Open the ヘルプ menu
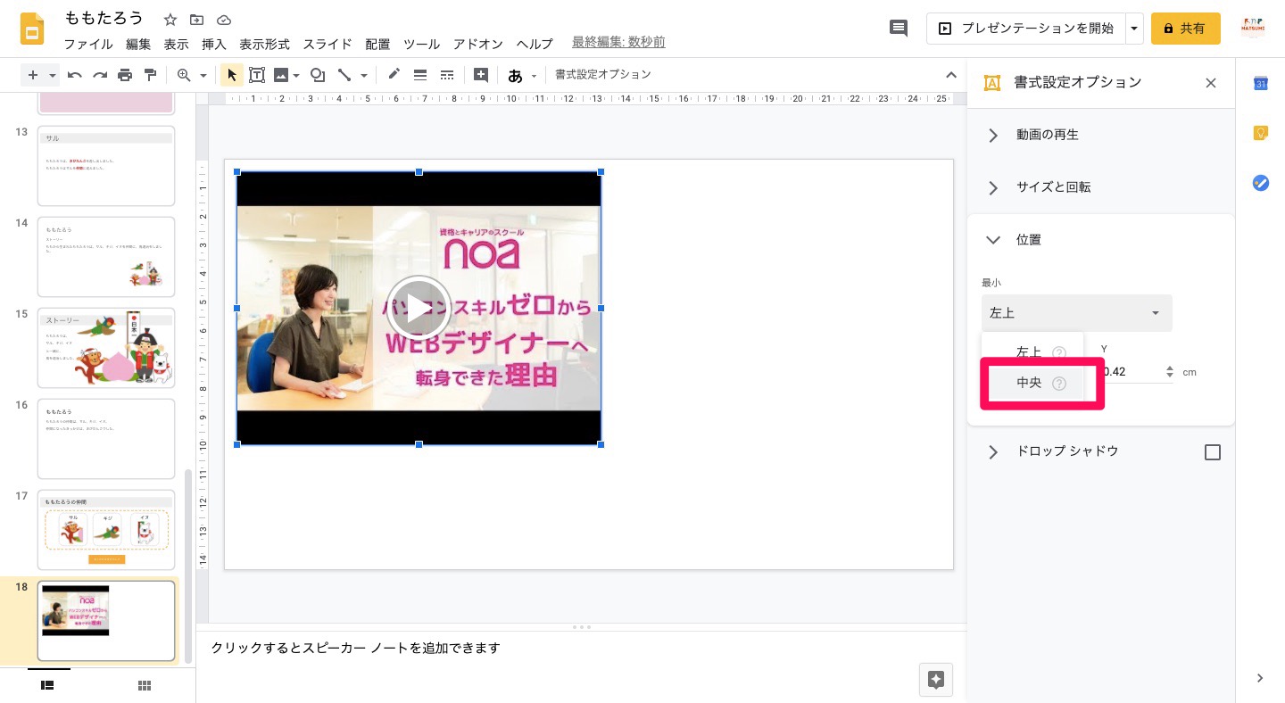The width and height of the screenshot is (1285, 703). [535, 44]
